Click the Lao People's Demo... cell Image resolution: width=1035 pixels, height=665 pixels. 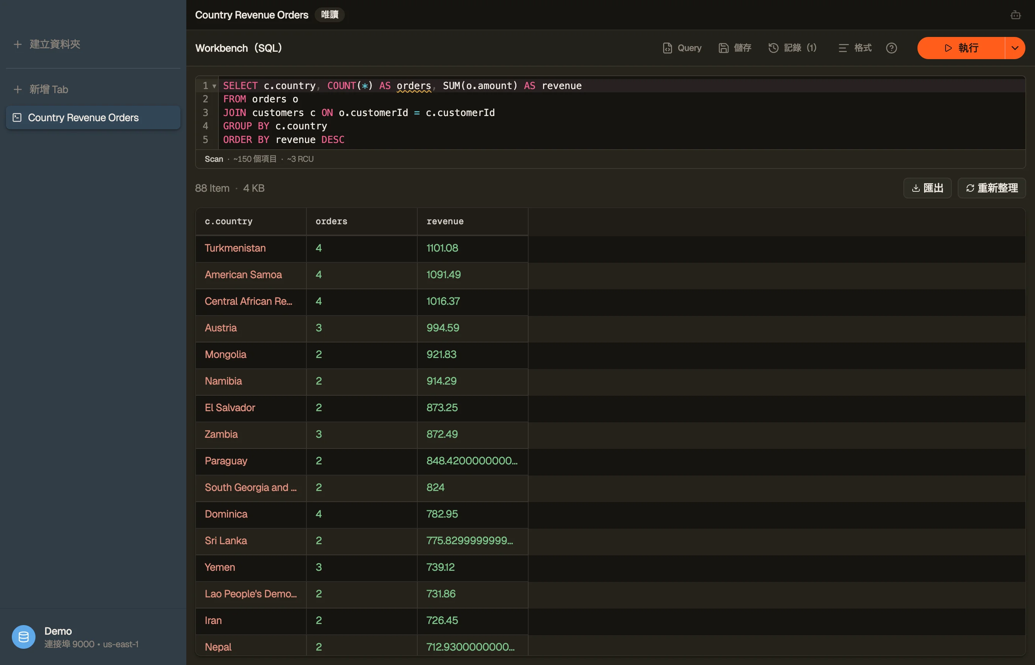251,594
